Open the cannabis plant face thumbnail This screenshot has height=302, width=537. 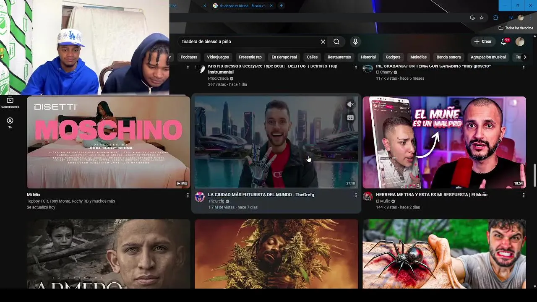pos(276,254)
